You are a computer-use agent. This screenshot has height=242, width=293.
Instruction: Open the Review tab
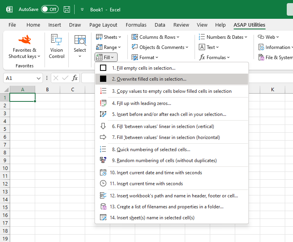point(181,25)
